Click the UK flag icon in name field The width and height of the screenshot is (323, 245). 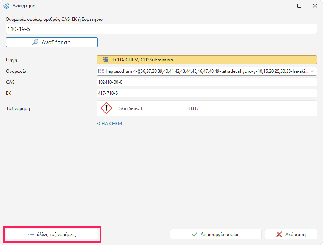tap(101, 71)
